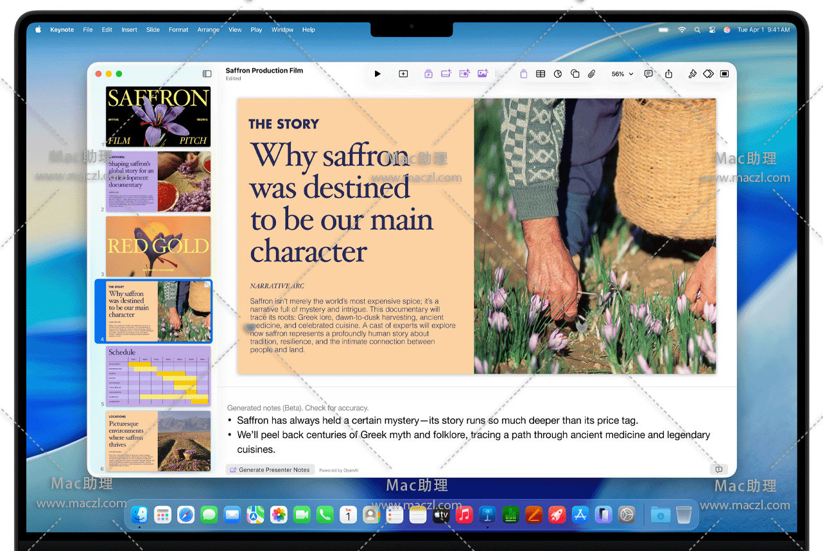Click the "THE STORY" heading on the slide
Screen dimensions: 823x551
pos(284,124)
